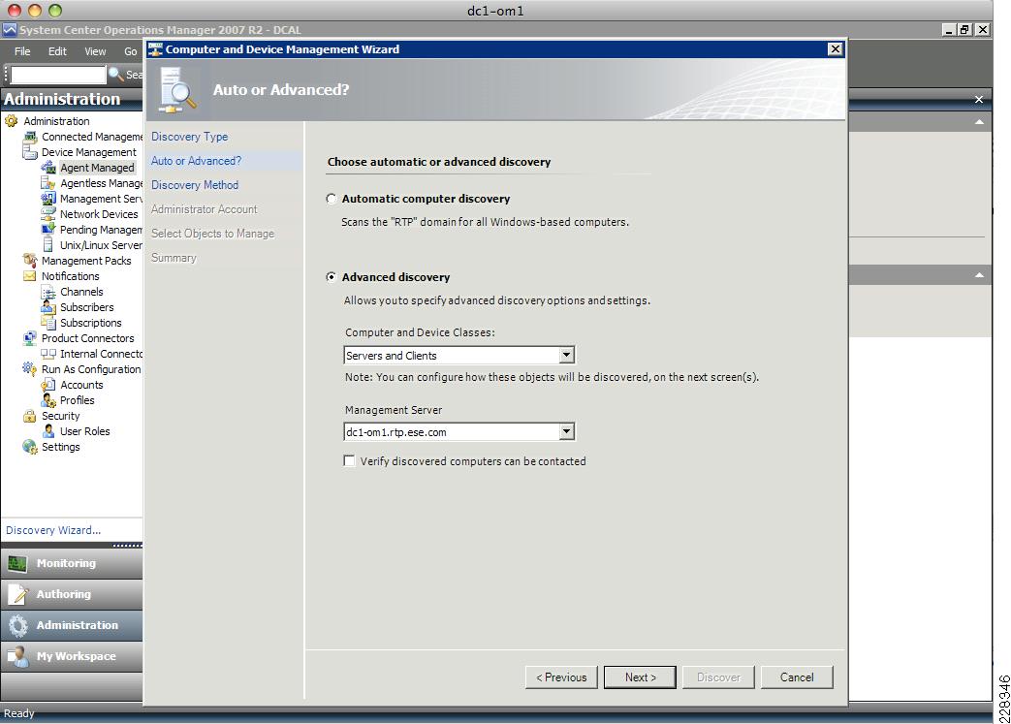Click the macOS green zoom button

pos(55,11)
